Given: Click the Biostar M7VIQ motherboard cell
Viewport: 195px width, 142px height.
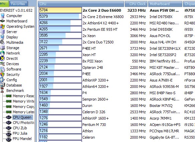Looking at the screenshot, I should 161,106.
